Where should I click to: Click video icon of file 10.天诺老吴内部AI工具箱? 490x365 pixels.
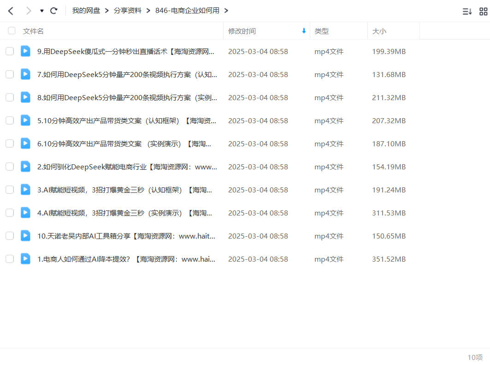click(x=26, y=235)
